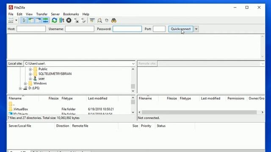This screenshot has height=152, width=271.
Task: Select SQLTELEMETRY$BRIAN folder in tree
Action: pyautogui.click(x=55, y=74)
